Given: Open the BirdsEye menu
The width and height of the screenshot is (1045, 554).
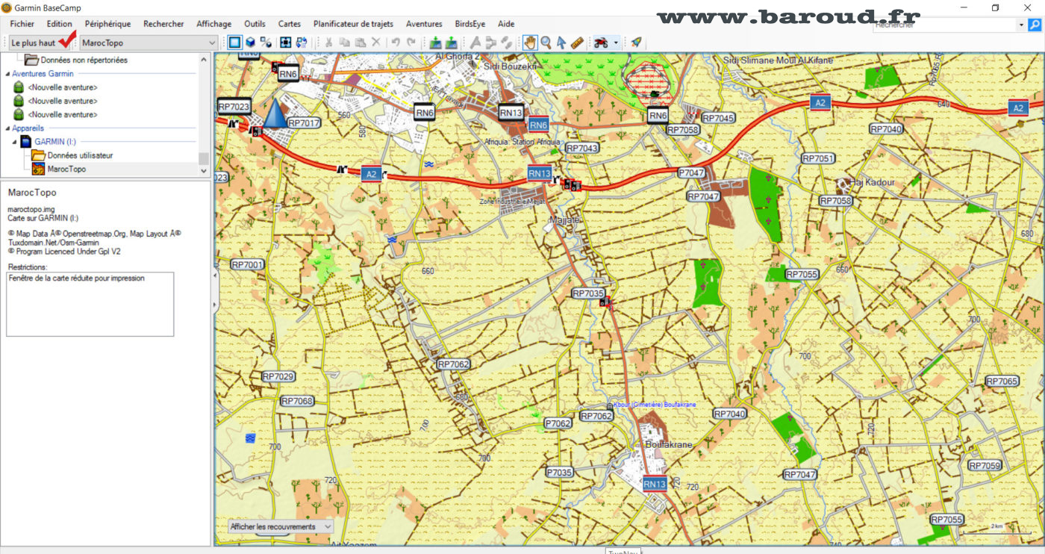Looking at the screenshot, I should pos(470,24).
